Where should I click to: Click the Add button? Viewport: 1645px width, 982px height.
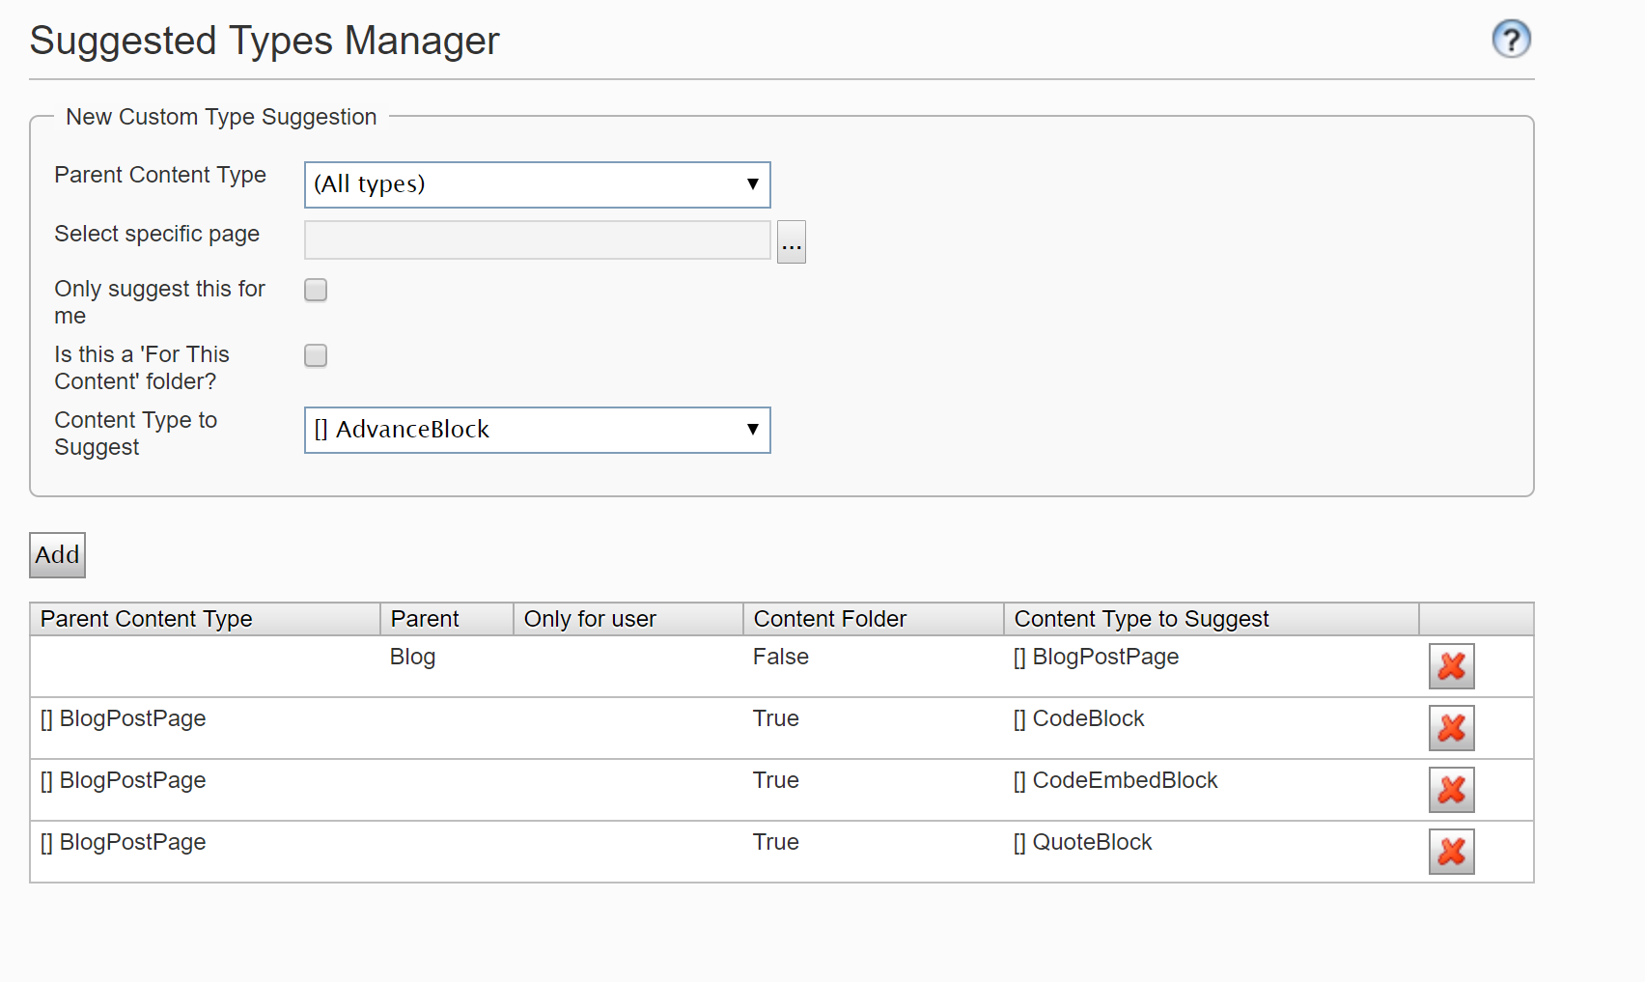pos(57,555)
